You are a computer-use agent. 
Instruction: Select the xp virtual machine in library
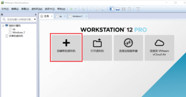click(14, 29)
